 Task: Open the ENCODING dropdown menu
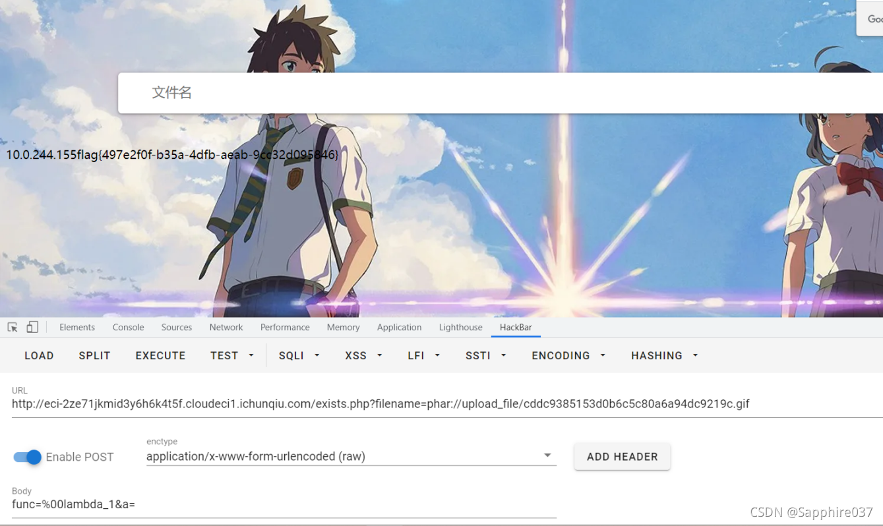point(568,355)
